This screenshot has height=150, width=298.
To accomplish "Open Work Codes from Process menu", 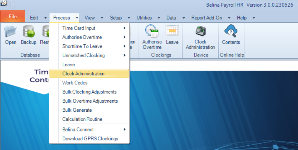I will click(89, 83).
